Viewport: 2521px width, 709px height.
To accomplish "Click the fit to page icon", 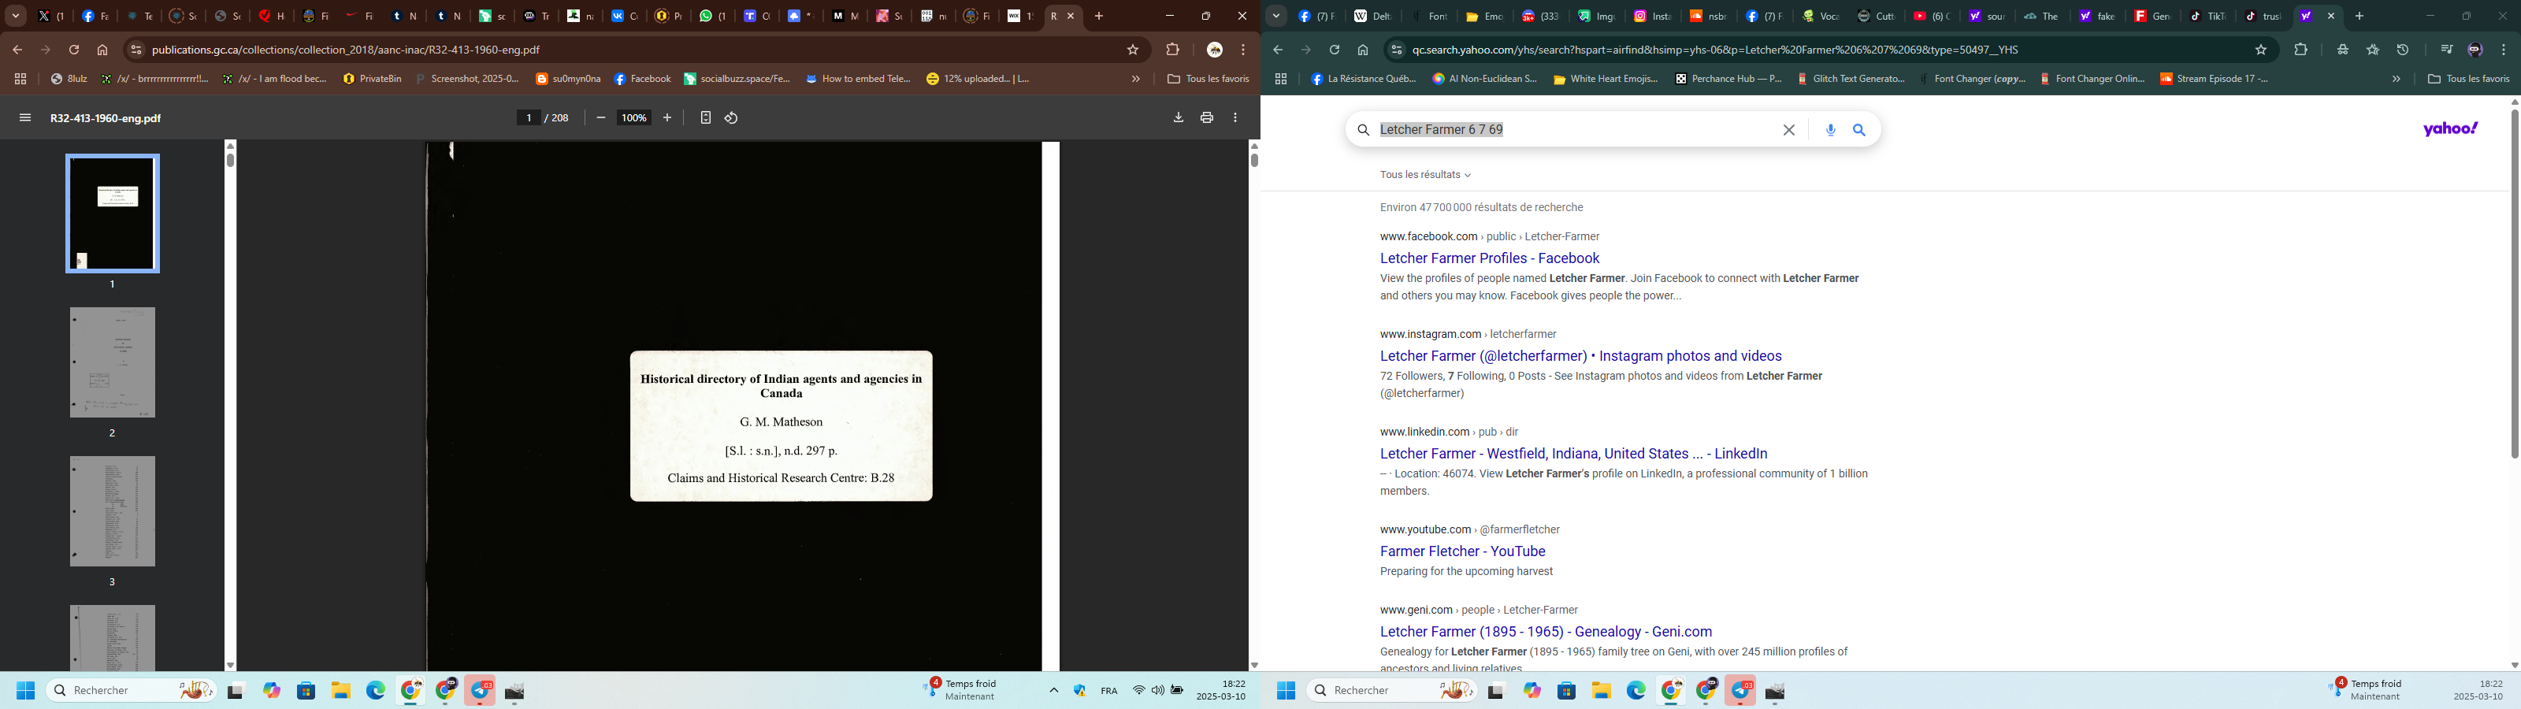I will coord(706,118).
